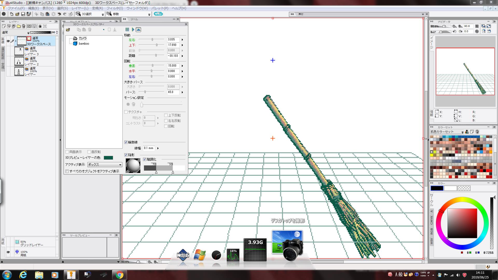Create a new layer folder
Viewport: 498px width, 280px height.
point(19,26)
